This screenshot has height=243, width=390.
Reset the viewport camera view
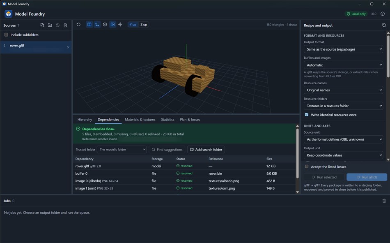(78, 24)
